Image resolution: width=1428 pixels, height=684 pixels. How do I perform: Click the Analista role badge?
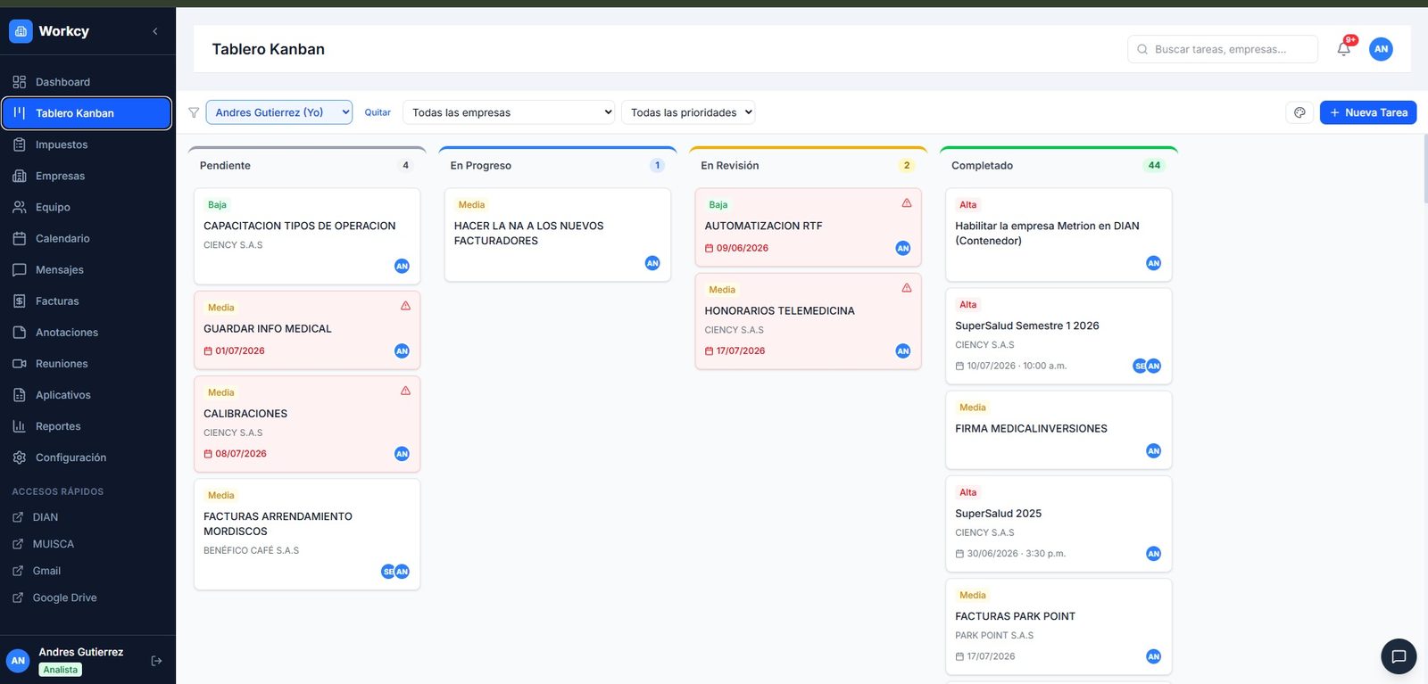(x=61, y=670)
